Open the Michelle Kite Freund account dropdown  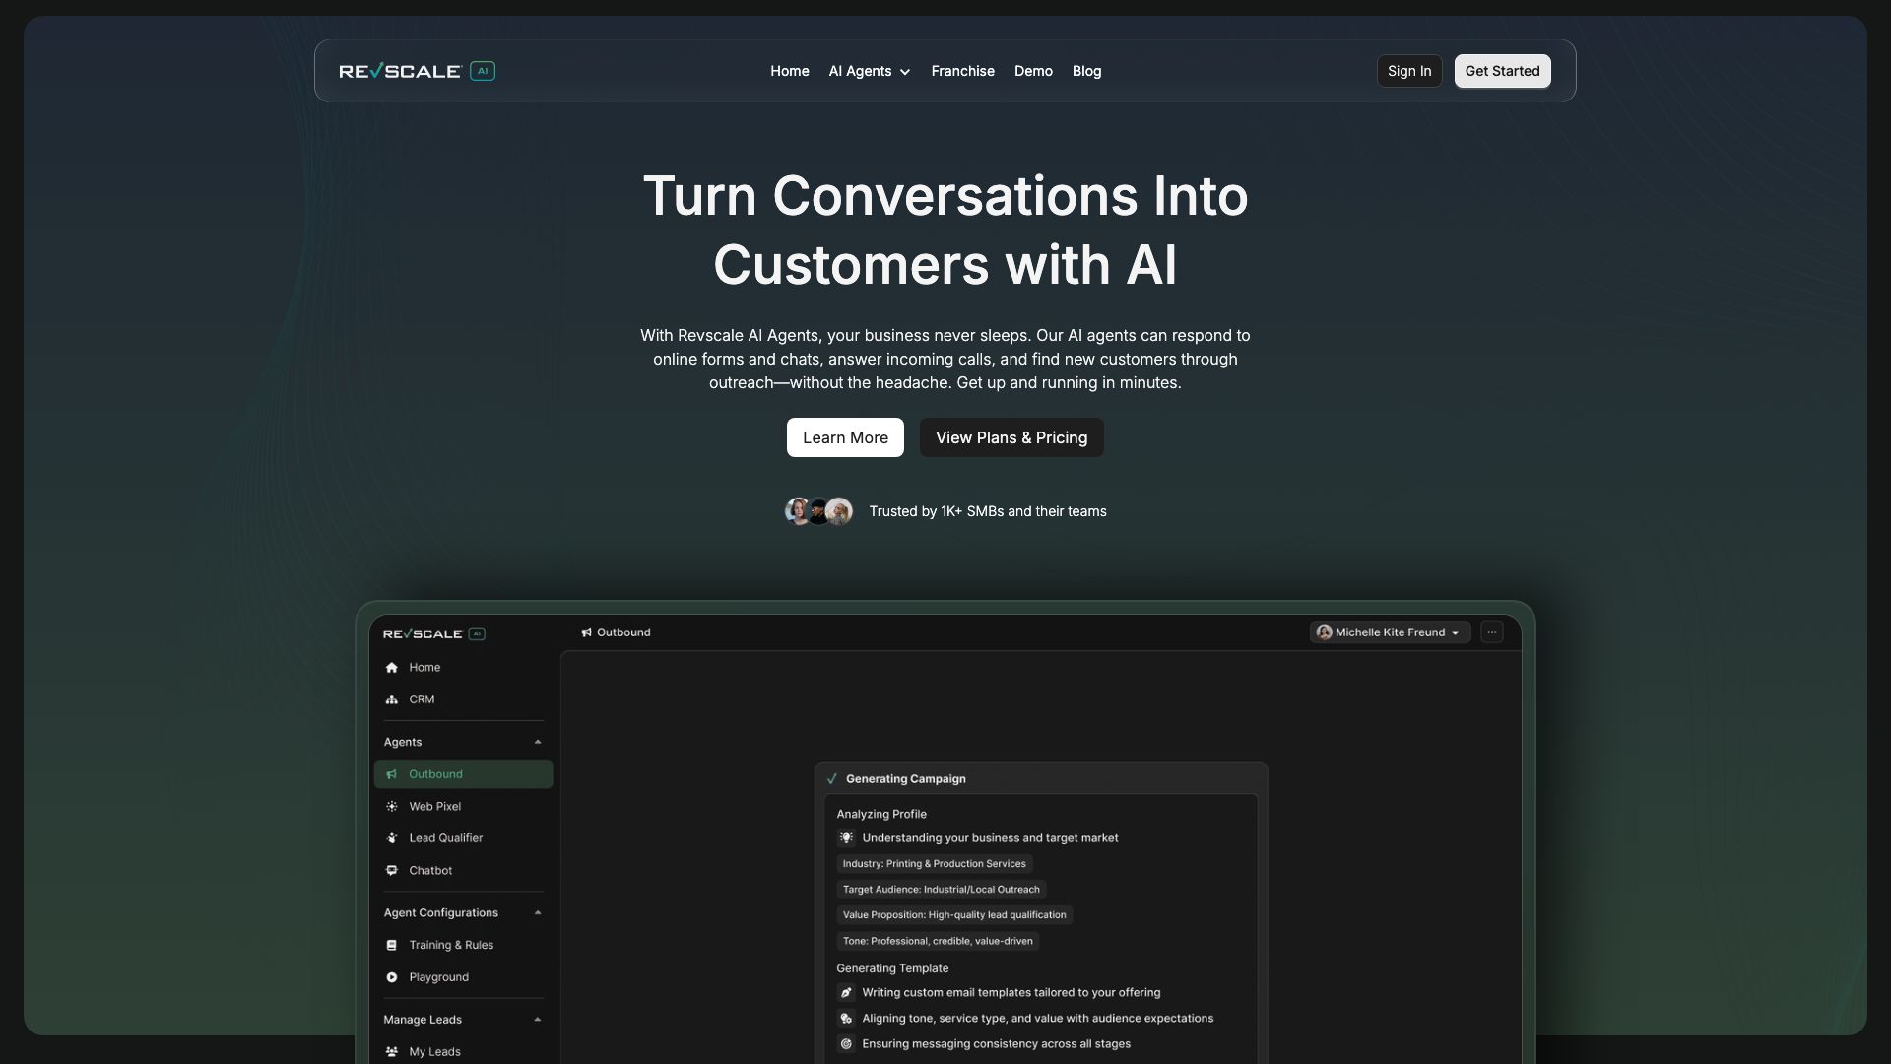(1389, 632)
